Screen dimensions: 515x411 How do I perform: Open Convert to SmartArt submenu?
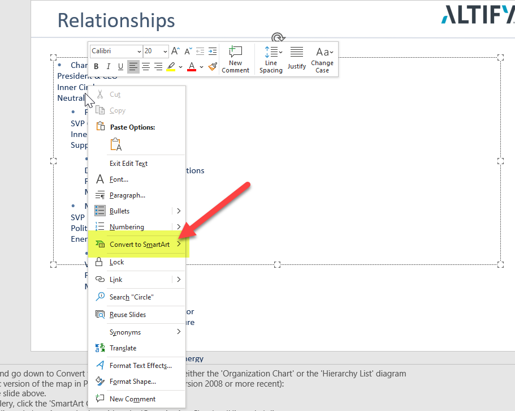point(140,245)
